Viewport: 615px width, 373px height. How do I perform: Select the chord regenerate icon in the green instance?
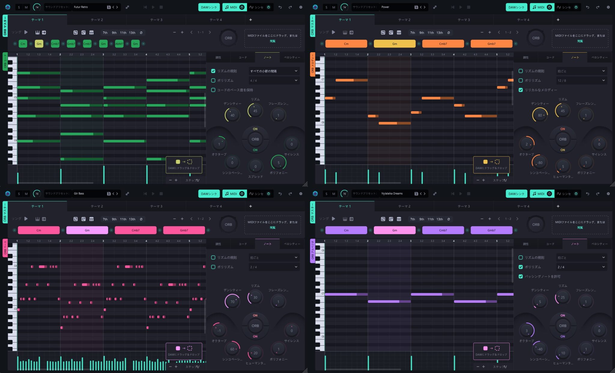(x=76, y=32)
